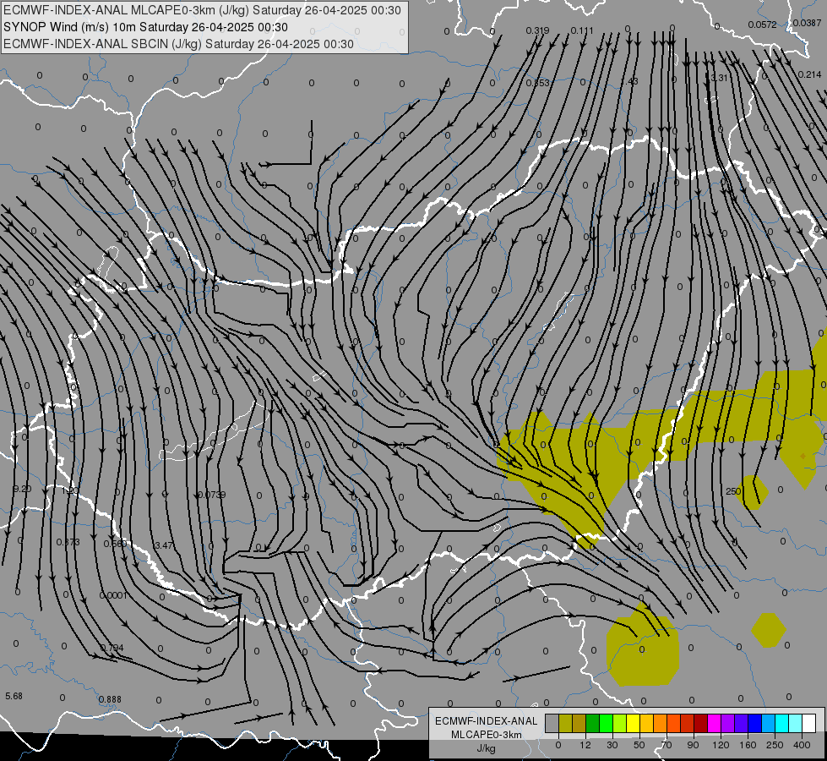The width and height of the screenshot is (827, 761).
Task: Click the pure blue swatch in the legend
Action: click(x=755, y=724)
